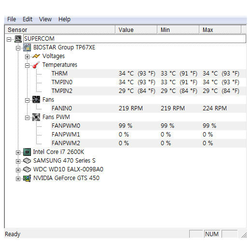Select the Temperatures label
This screenshot has width=251, height=242.
(60, 65)
